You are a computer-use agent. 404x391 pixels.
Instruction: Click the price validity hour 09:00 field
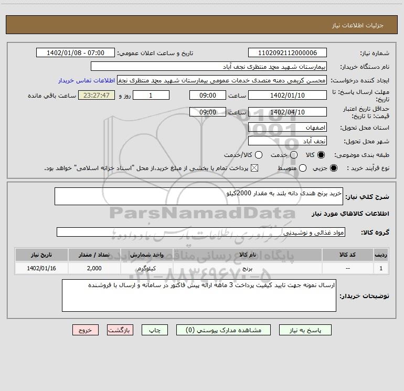click(208, 112)
